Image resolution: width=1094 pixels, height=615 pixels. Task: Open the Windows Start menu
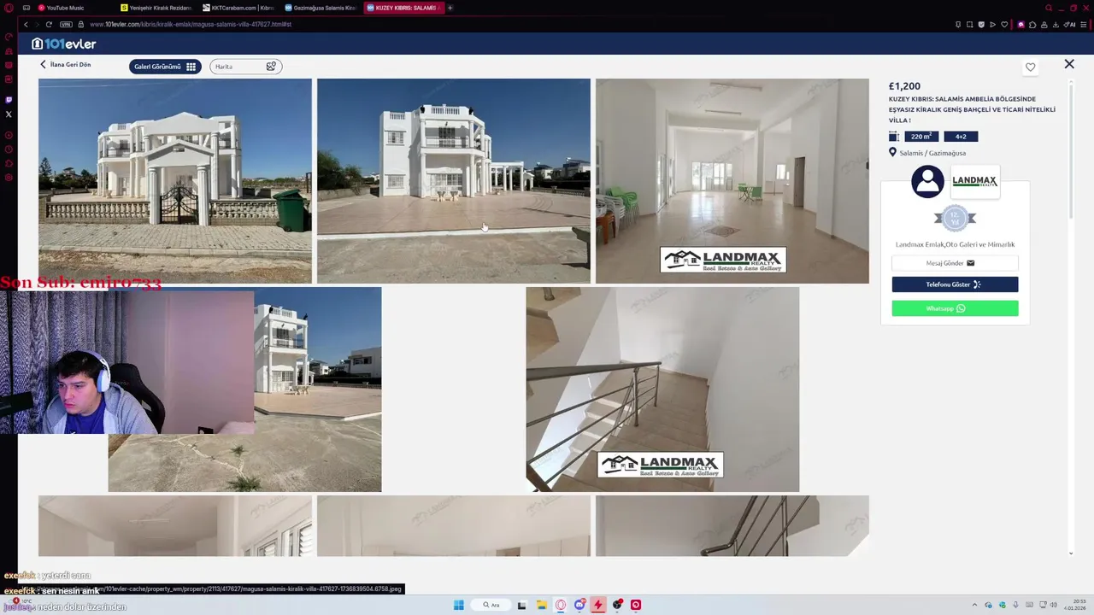pos(458,605)
